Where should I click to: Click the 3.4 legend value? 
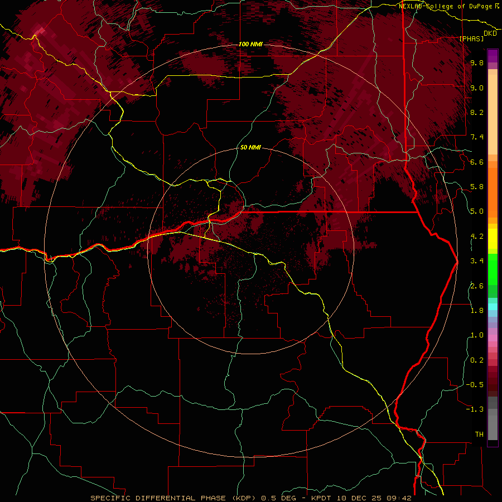pyautogui.click(x=477, y=261)
